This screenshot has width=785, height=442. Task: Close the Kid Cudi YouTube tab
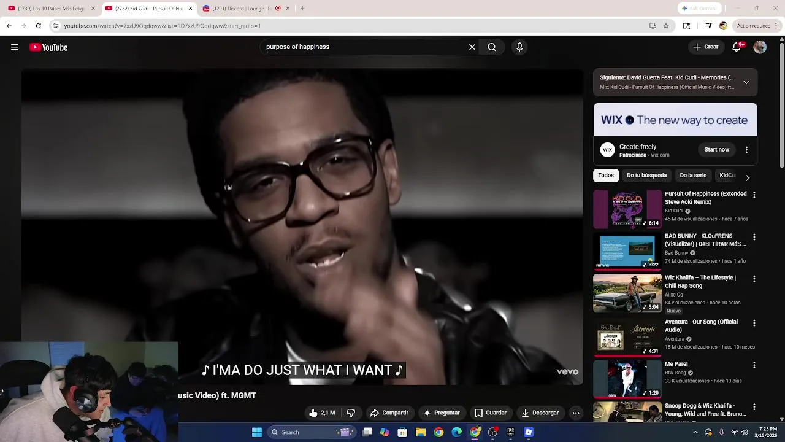click(190, 9)
